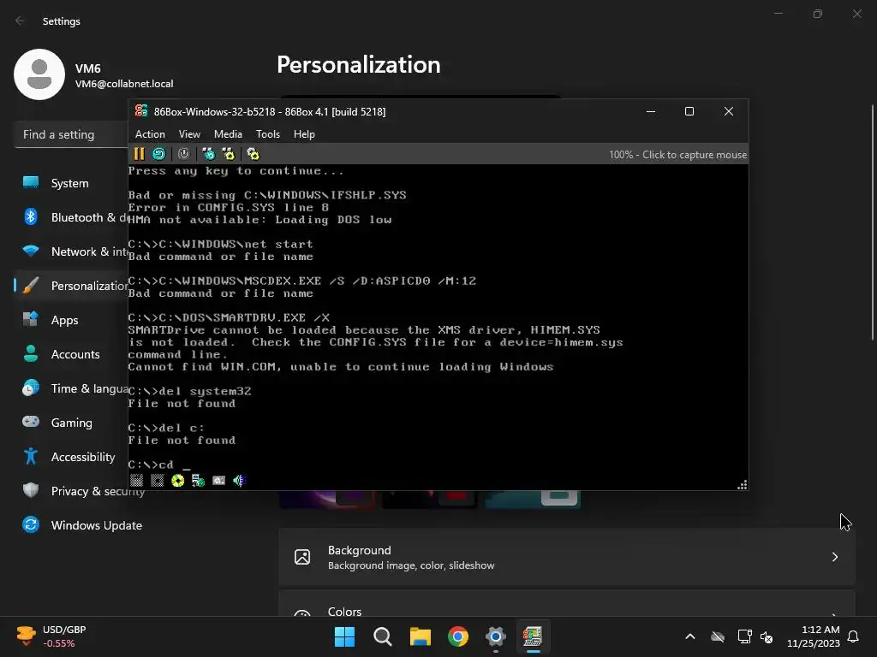Open Network & internet settings
Viewport: 877px width, 657px height.
click(70, 252)
